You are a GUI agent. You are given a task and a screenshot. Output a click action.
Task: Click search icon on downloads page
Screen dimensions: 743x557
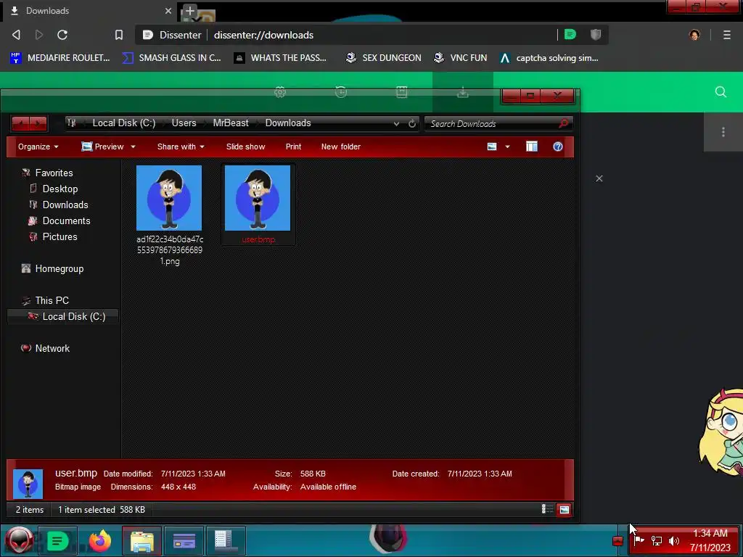[721, 92]
